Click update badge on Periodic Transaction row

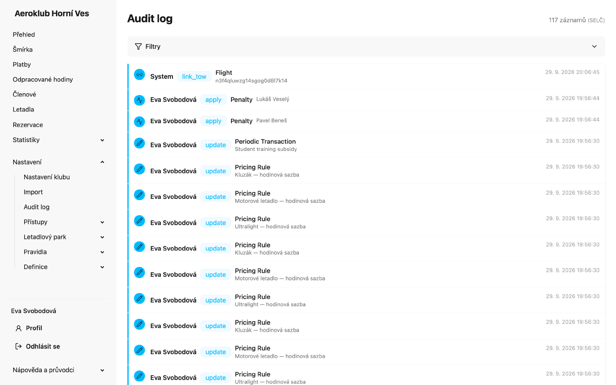(x=216, y=145)
